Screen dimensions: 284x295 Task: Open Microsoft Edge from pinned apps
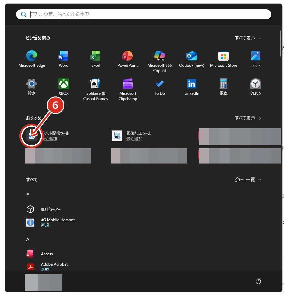[x=32, y=59]
